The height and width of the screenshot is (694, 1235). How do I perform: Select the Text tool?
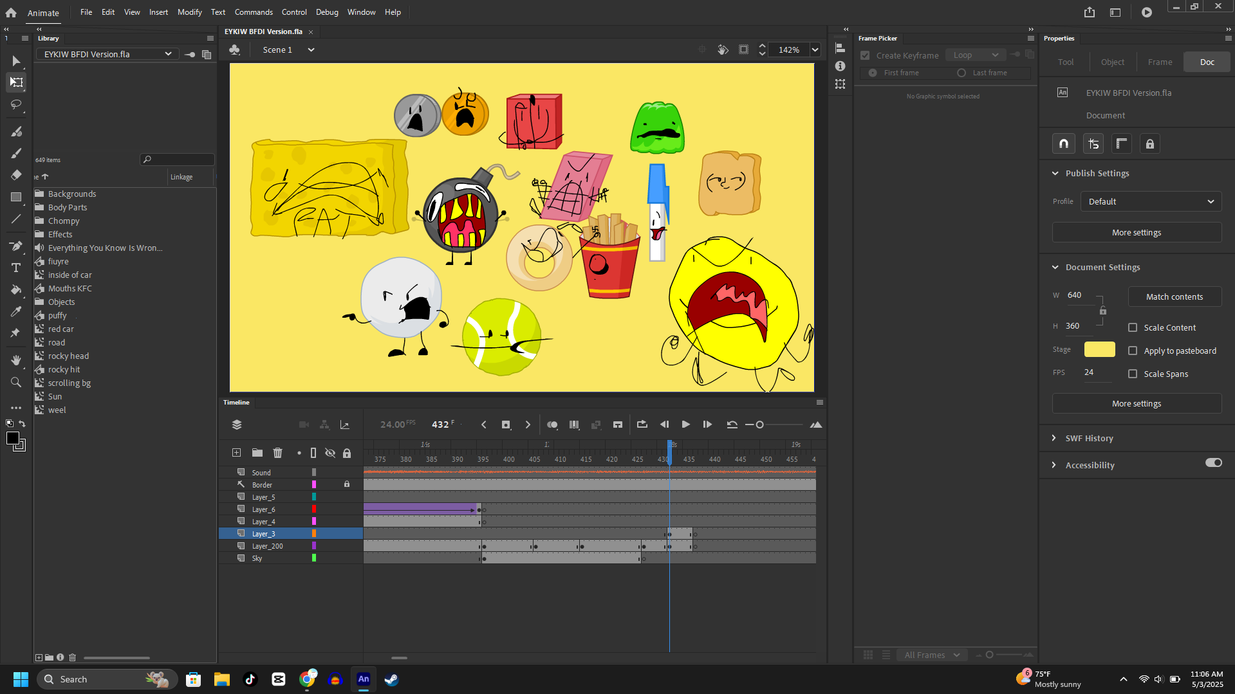point(16,268)
